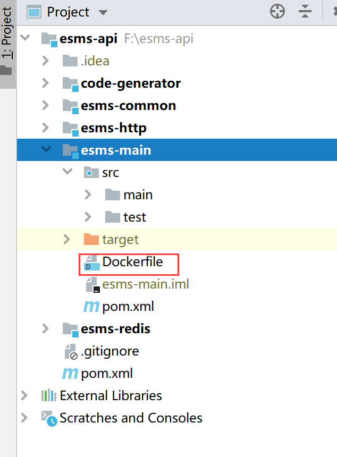Click the Locate Opened File crosshair icon

pos(277,11)
